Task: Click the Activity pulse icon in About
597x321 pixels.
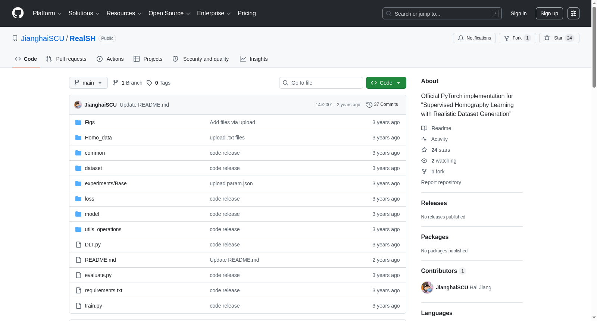Action: (424, 139)
